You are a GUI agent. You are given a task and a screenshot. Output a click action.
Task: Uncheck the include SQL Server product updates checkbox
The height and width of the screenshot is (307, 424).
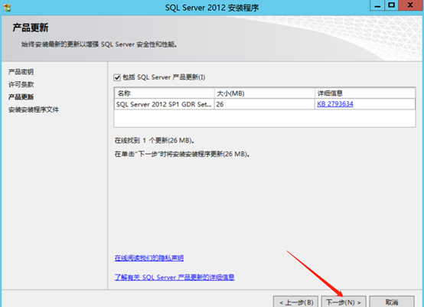117,77
